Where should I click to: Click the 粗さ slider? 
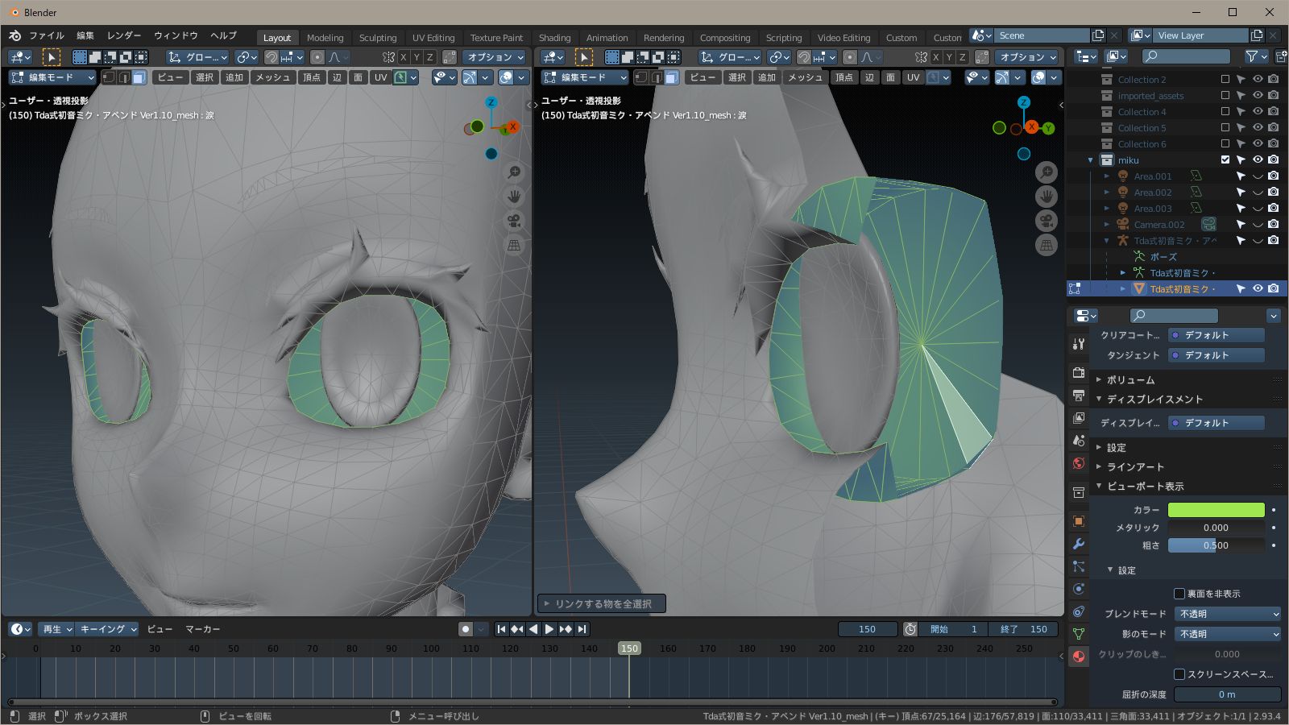coord(1216,545)
